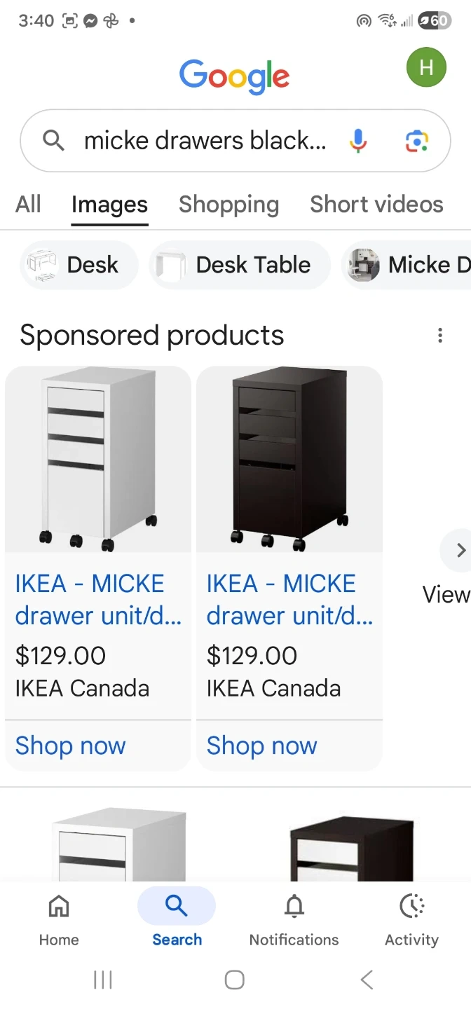Tap Shop now under white MICKE unit
471x1009 pixels.
pyautogui.click(x=70, y=746)
